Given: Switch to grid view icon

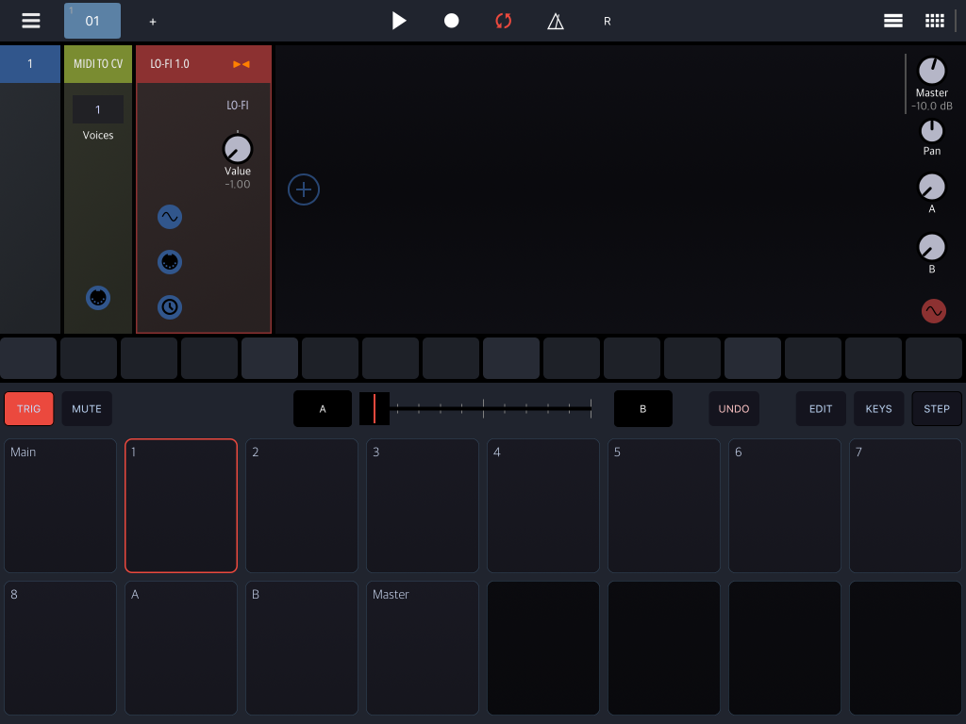Looking at the screenshot, I should click(935, 21).
